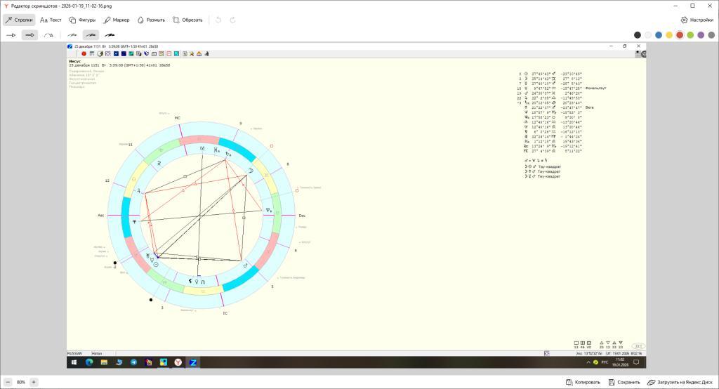The height and width of the screenshot is (389, 719).
Task: Select the thickest stroke thickness
Action: tap(110, 34)
